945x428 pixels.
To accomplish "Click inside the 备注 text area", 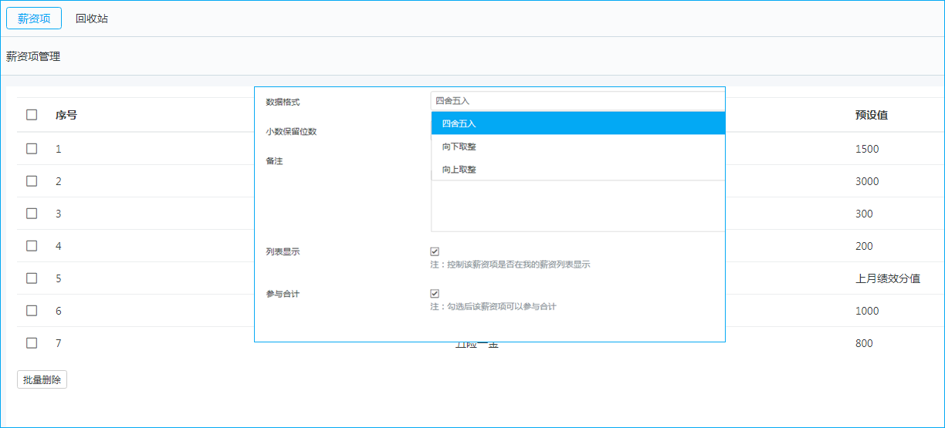I will (577, 206).
